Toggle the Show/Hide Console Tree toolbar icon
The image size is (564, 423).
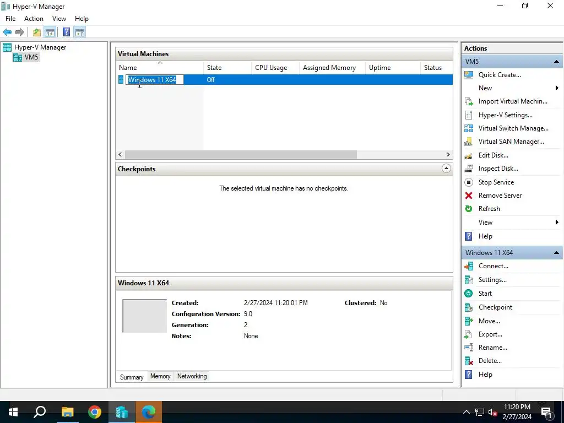[x=50, y=32]
